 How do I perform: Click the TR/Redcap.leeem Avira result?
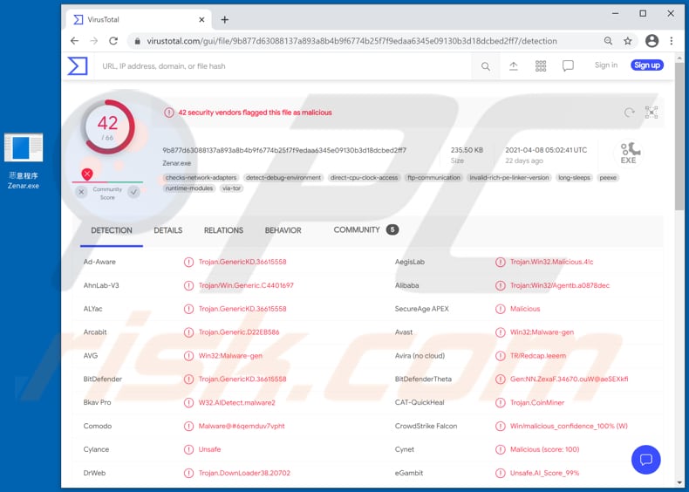click(x=538, y=356)
